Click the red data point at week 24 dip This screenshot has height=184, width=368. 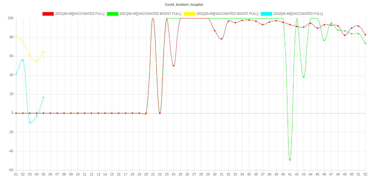click(173, 66)
